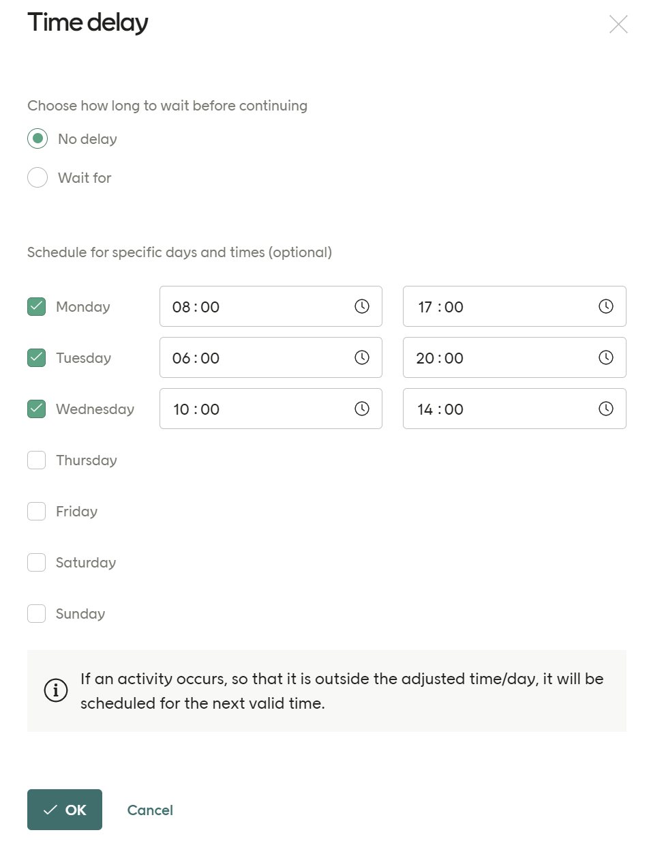Image resolution: width=649 pixels, height=854 pixels.
Task: Click Cancel to dismiss the dialog
Action: (149, 810)
